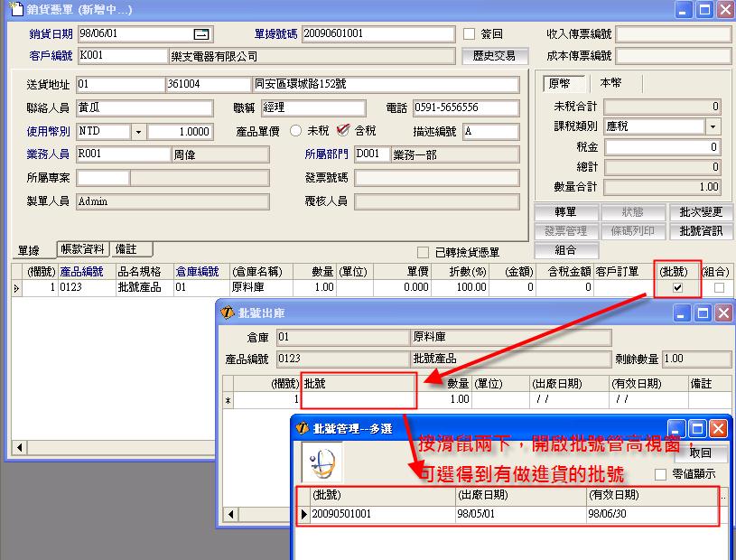Click the 批號出庫 window title icon

(229, 313)
